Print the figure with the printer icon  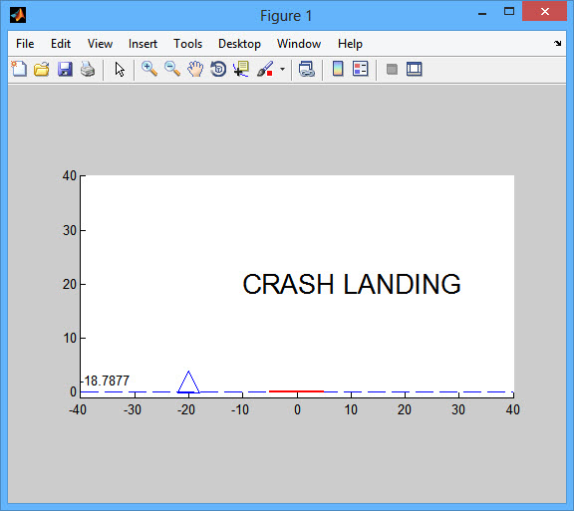tap(88, 69)
